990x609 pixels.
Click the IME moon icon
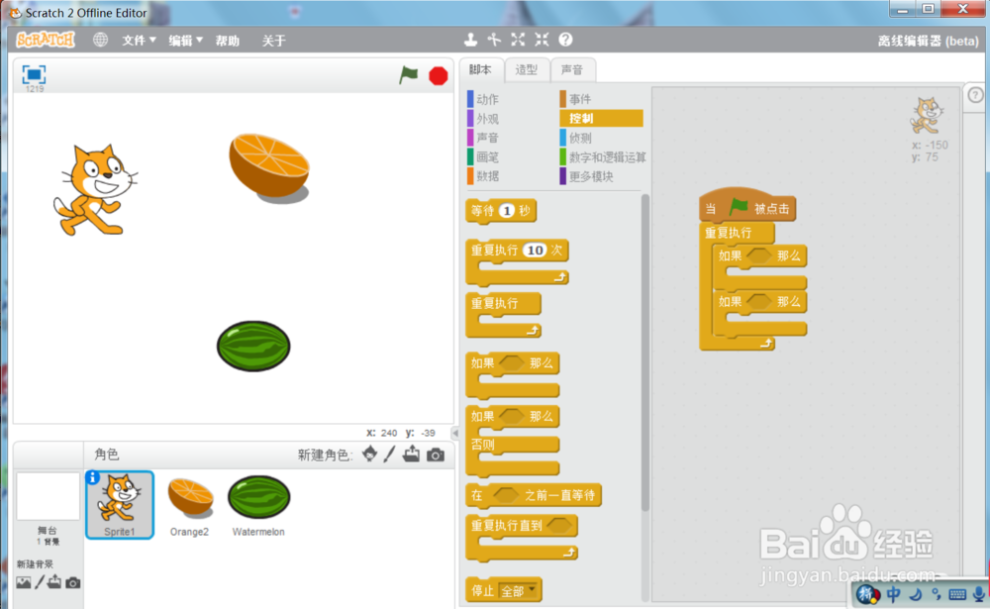coord(915,594)
